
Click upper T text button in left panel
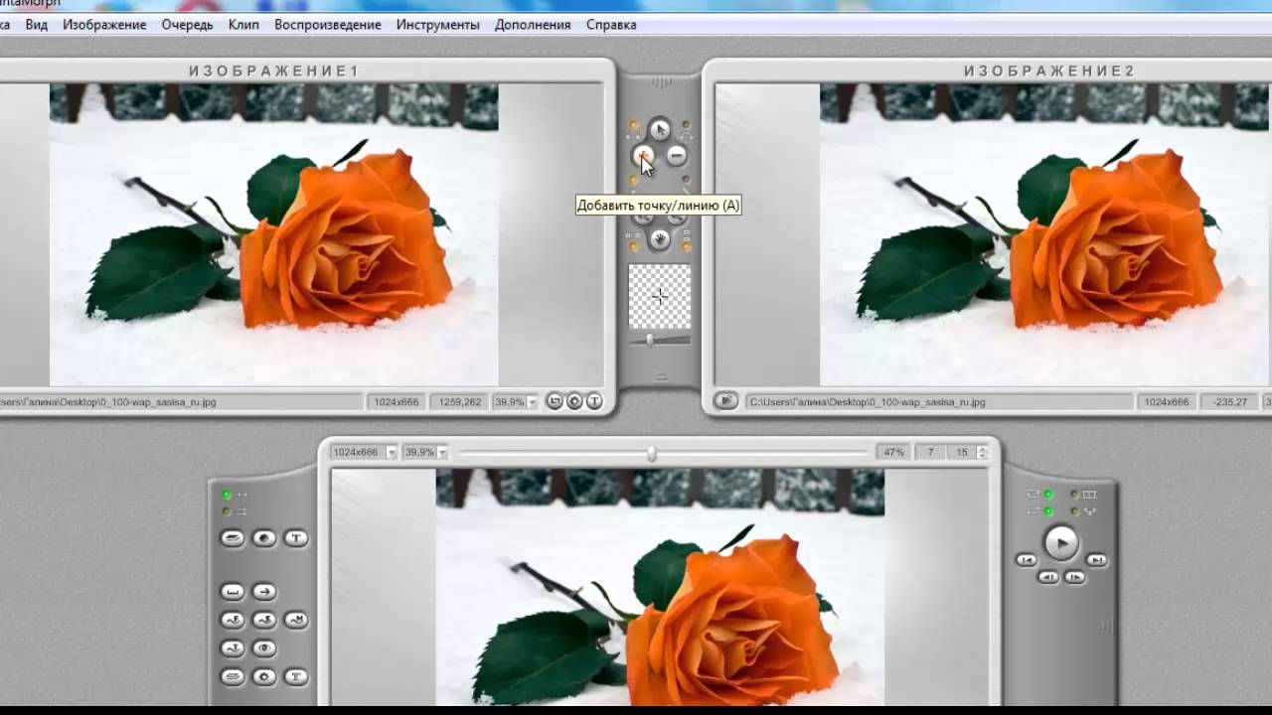[x=296, y=538]
